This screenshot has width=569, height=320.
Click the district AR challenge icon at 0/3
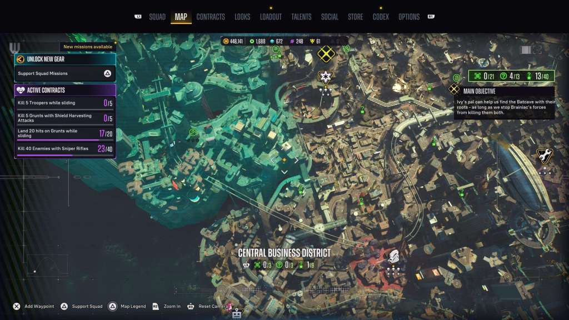257,265
